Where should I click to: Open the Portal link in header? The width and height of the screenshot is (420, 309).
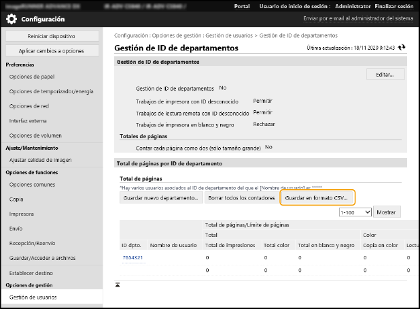pos(241,5)
